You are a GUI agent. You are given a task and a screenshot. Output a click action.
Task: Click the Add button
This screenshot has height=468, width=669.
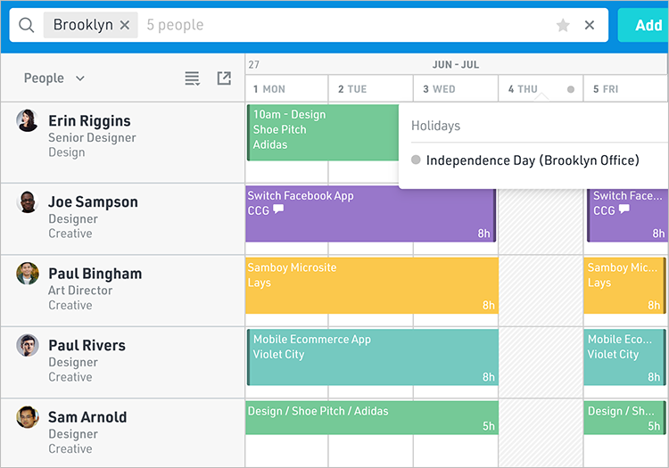[x=643, y=25]
